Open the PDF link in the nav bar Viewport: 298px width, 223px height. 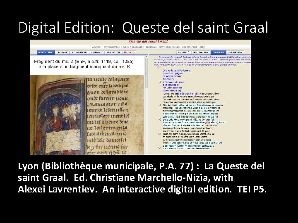[x=196, y=47]
